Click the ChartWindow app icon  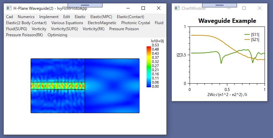pyautogui.click(x=177, y=8)
